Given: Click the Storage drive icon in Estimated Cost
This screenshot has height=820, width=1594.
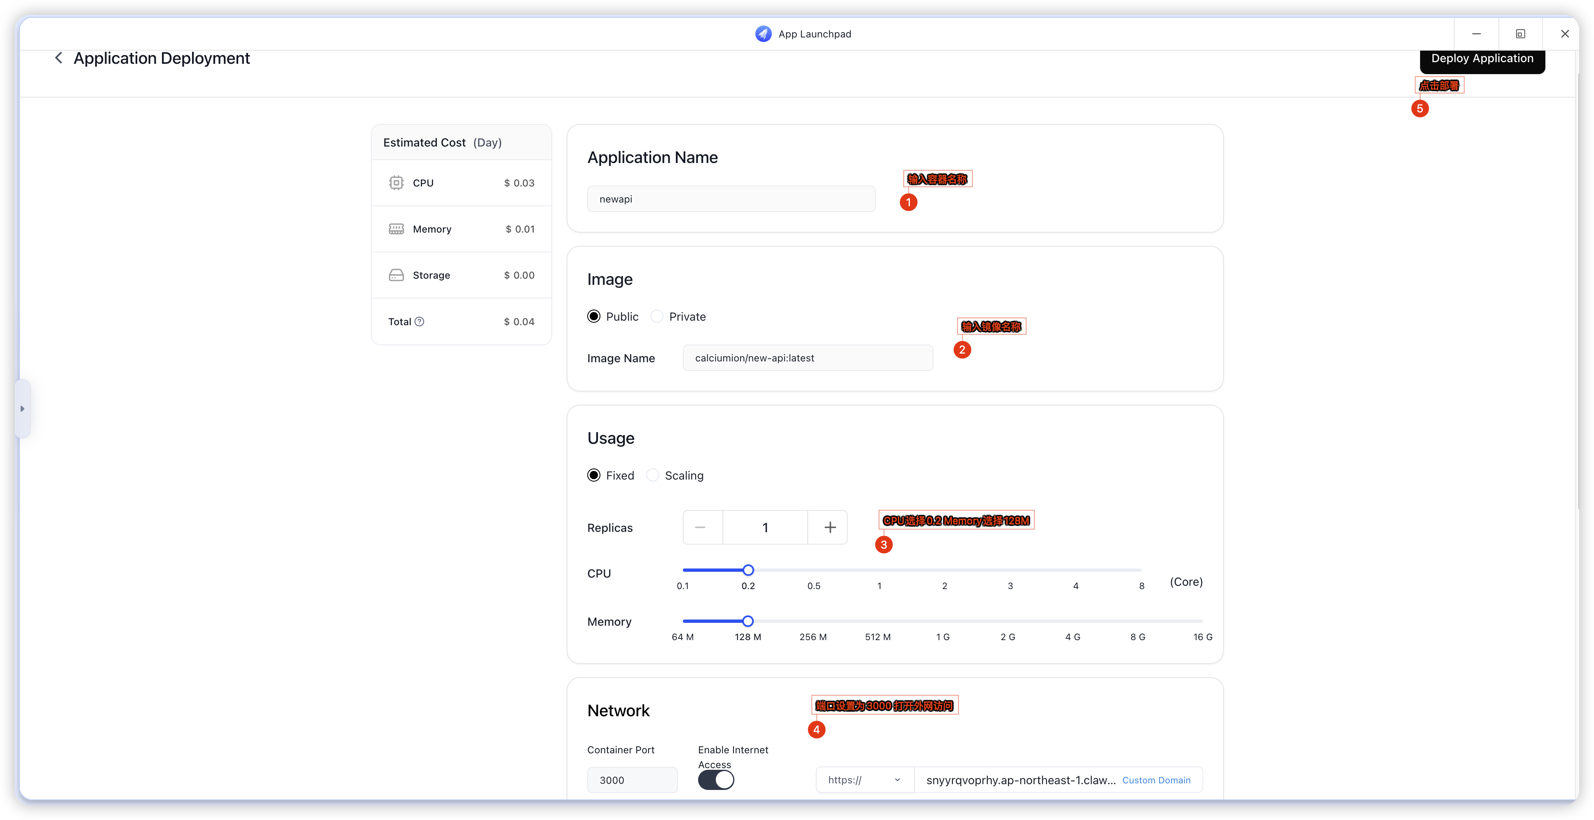Looking at the screenshot, I should (396, 275).
